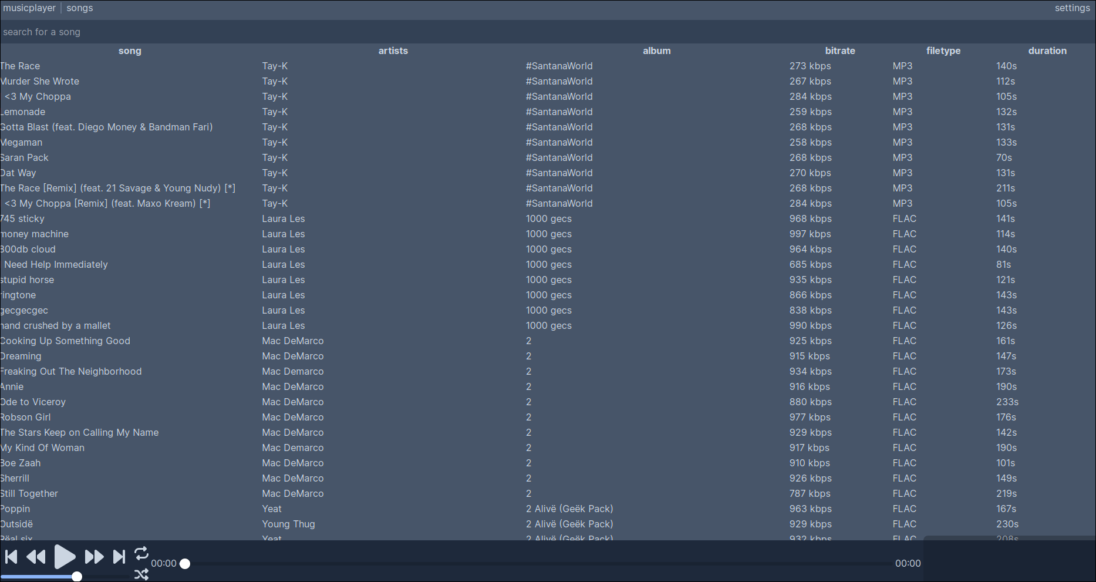
Task: Select the song Still Together
Action: [x=29, y=494]
